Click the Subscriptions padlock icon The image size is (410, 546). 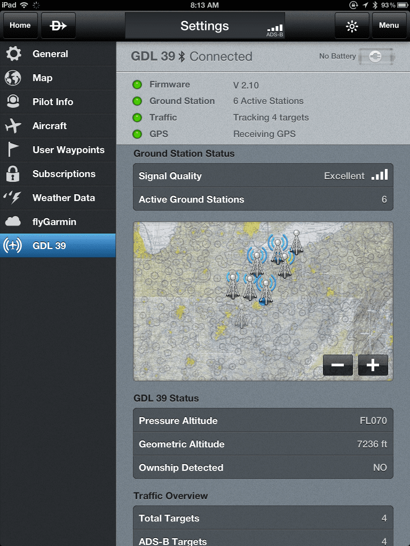click(x=13, y=173)
